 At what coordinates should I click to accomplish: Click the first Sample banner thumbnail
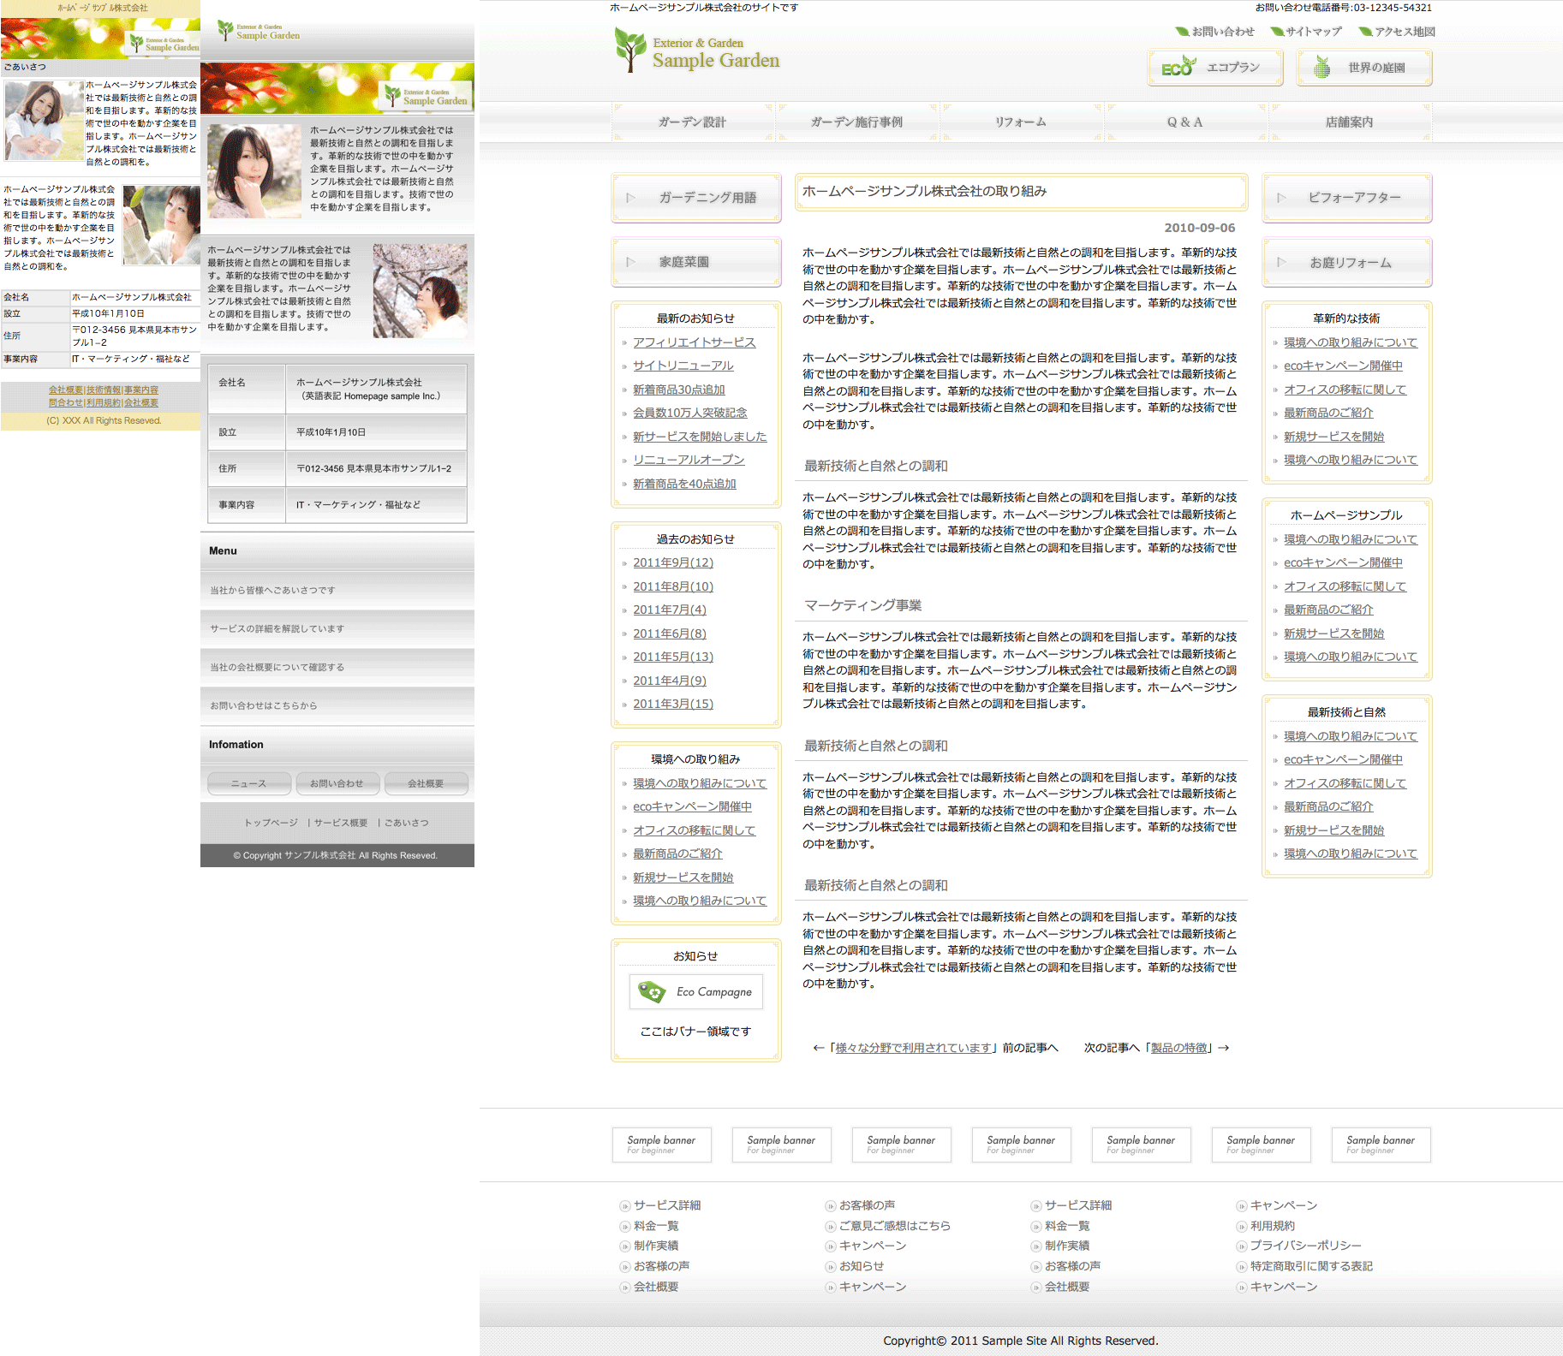pos(661,1145)
